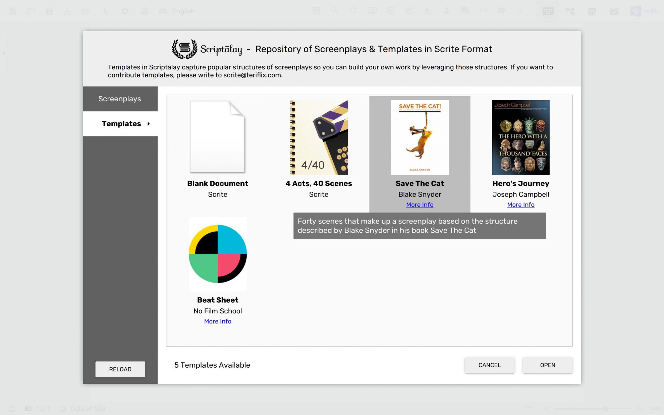Switch to the Templates tab
The image size is (664, 415).
pos(121,124)
